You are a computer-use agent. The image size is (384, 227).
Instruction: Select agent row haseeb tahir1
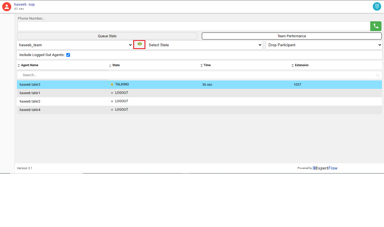click(30, 93)
